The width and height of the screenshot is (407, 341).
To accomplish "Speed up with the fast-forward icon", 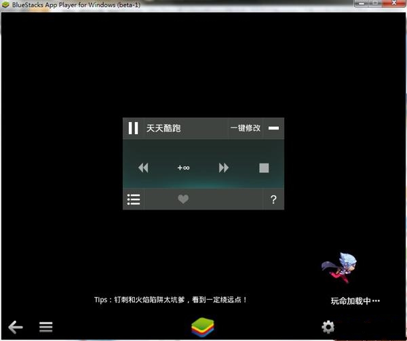I will tap(224, 167).
